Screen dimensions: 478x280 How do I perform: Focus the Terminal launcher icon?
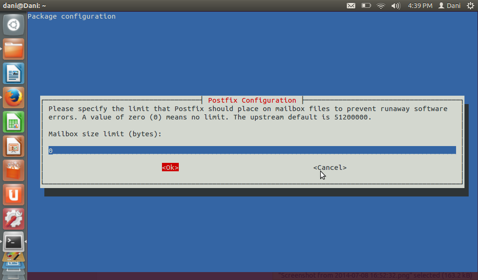tap(14, 242)
